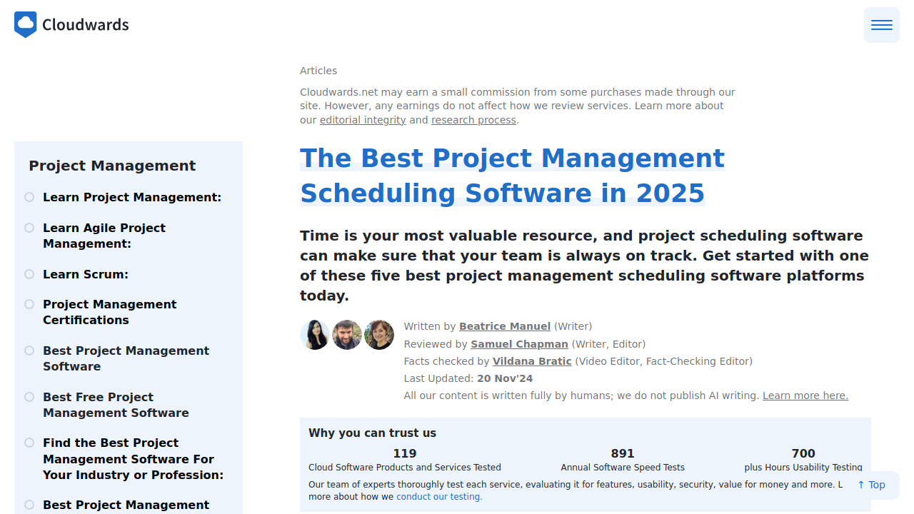Screen dimensions: 914x514
Task: Open the conduct our testing link
Action: (x=439, y=497)
